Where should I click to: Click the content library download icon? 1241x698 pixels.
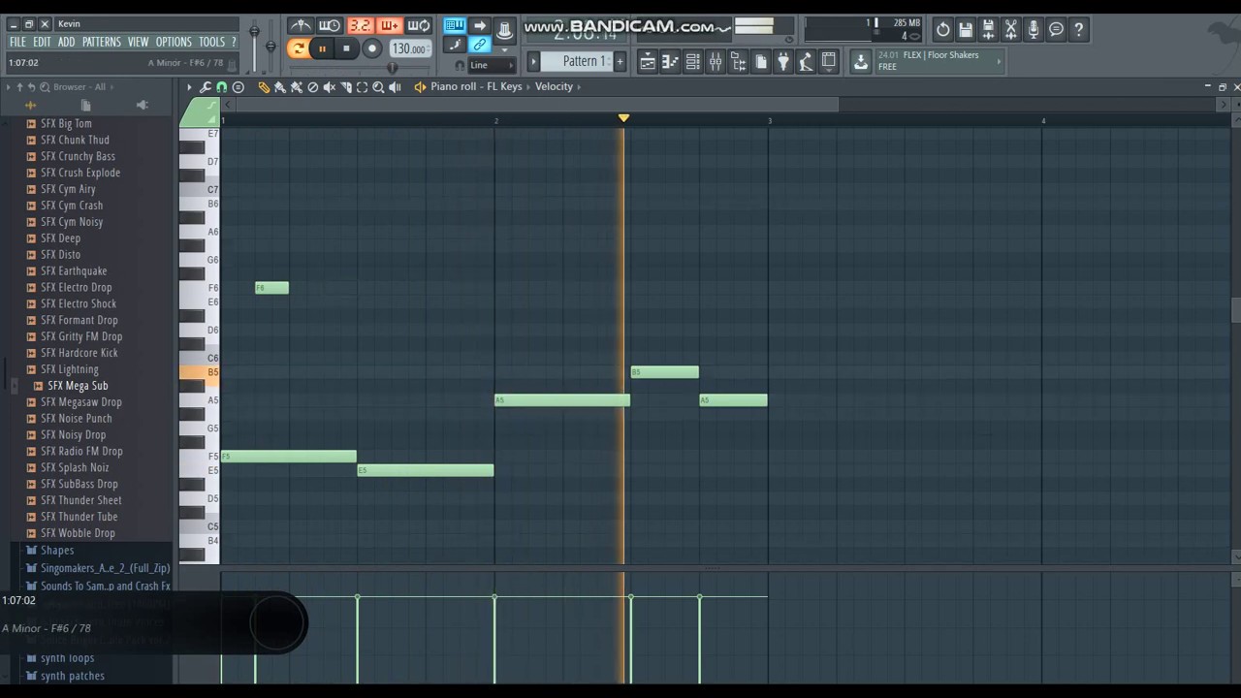click(x=861, y=61)
